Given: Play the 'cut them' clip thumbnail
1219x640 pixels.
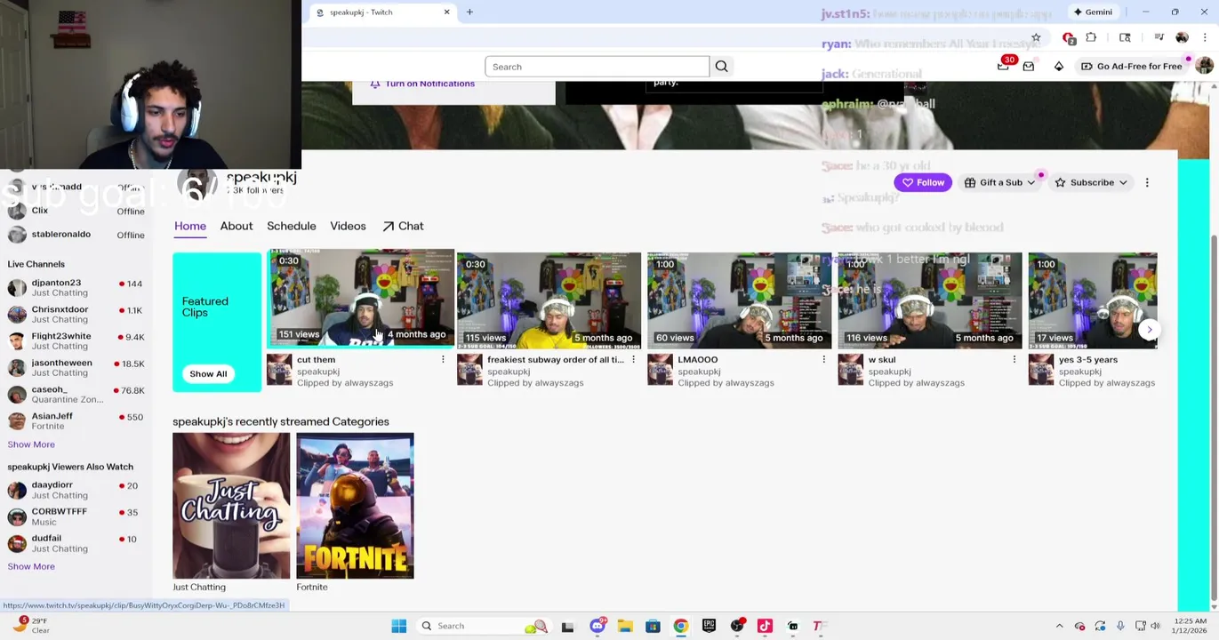Looking at the screenshot, I should (361, 300).
